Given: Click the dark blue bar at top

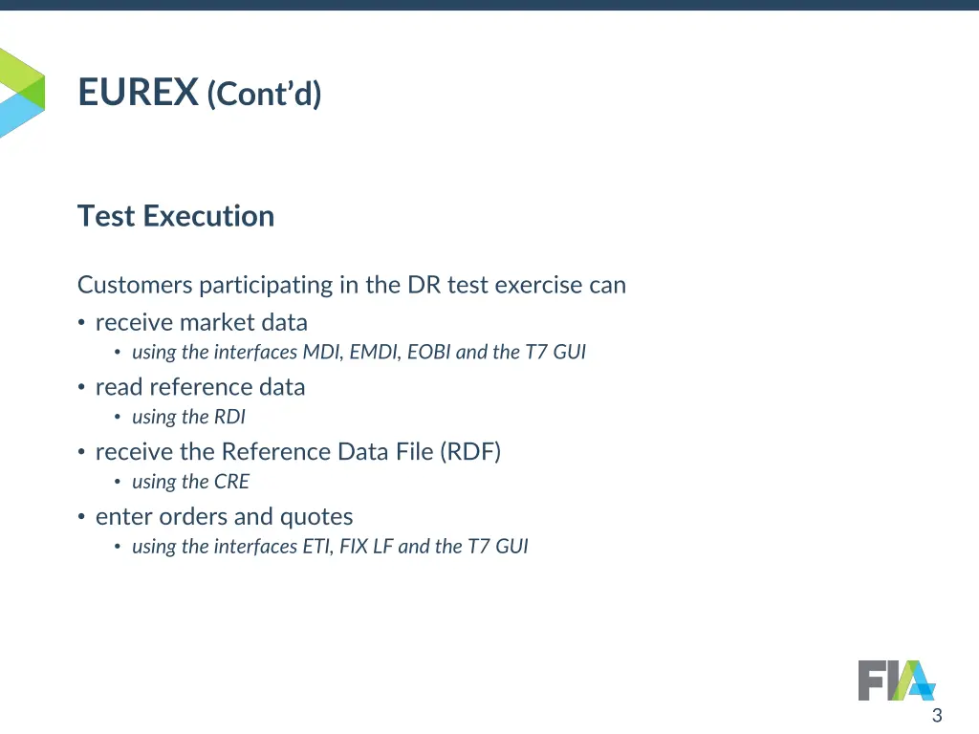Looking at the screenshot, I should pyautogui.click(x=489, y=5).
